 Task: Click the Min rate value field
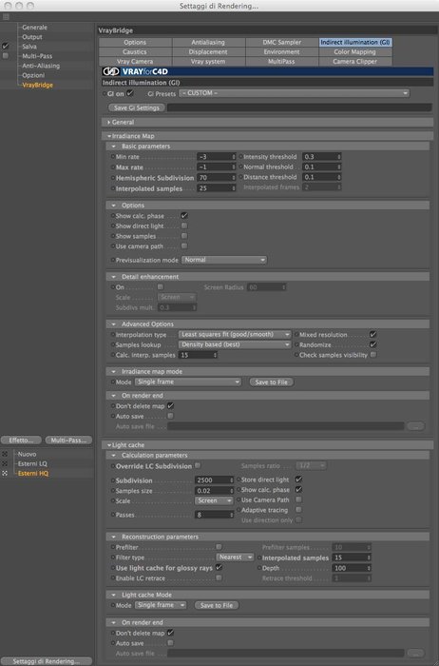click(x=217, y=157)
